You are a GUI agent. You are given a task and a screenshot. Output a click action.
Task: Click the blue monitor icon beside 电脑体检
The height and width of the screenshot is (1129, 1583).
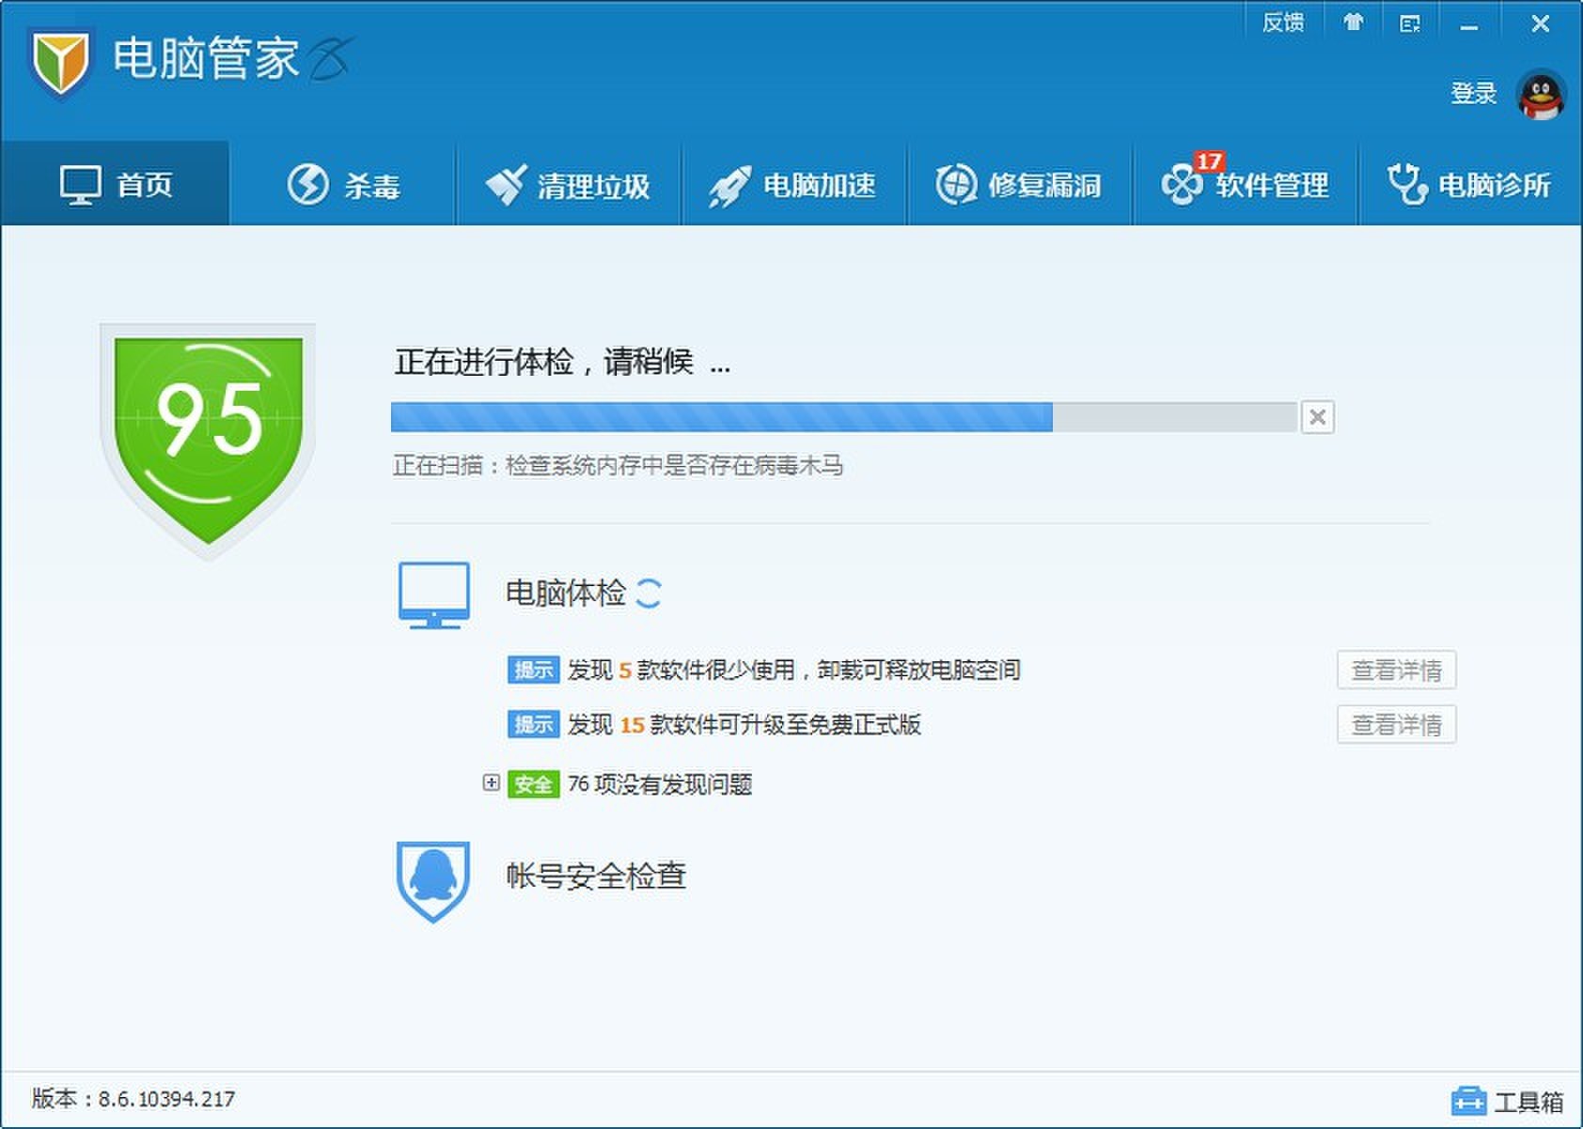(x=433, y=595)
